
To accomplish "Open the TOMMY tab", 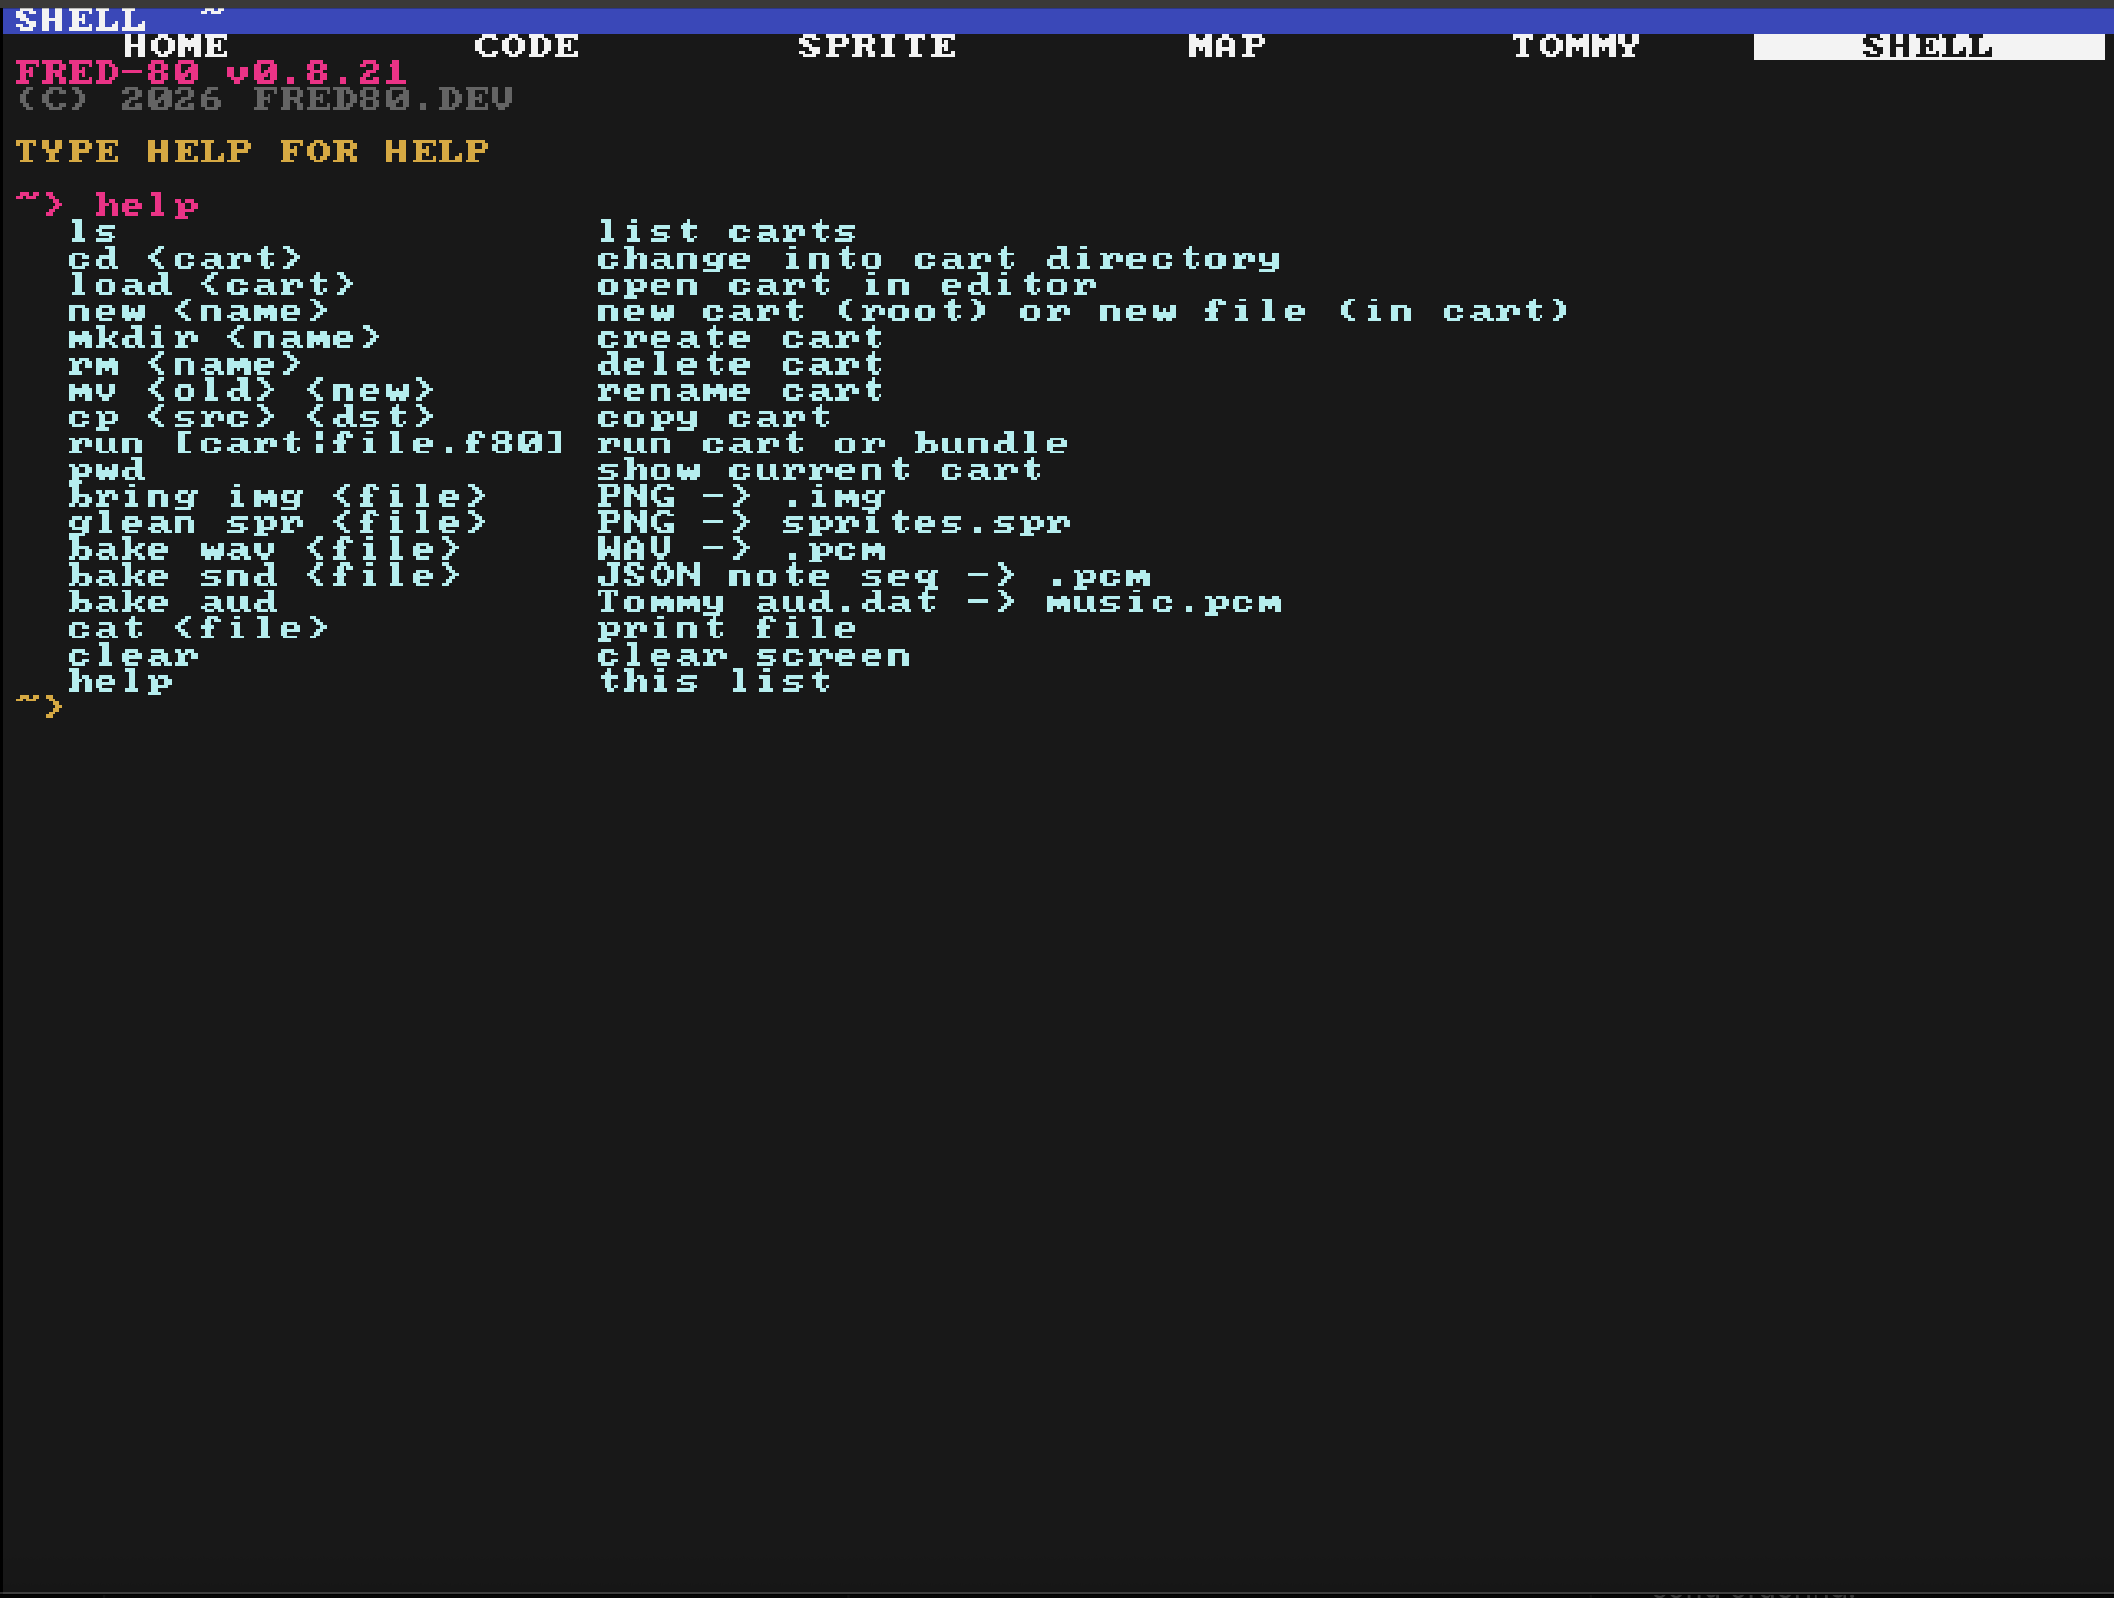I will 1577,46.
